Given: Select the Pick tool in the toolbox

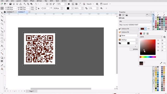Looking at the screenshot, I should pyautogui.click(x=2, y=13).
